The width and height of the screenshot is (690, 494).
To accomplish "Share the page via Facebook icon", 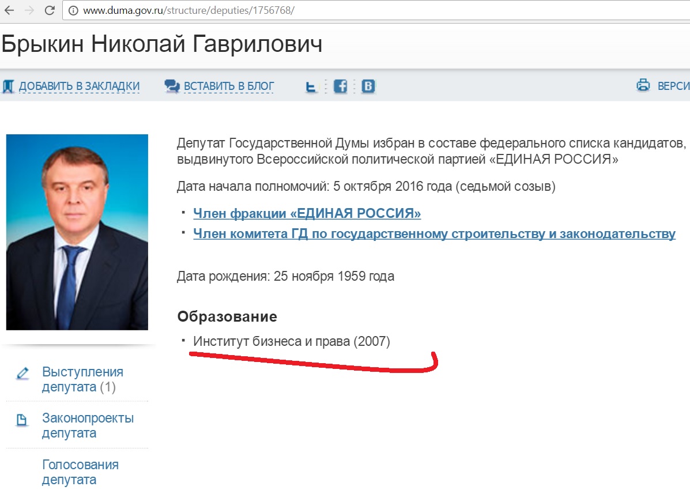I will [x=340, y=86].
